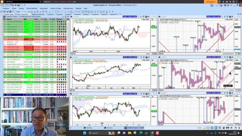This screenshot has width=242, height=136.
Task: Click the minus button below top Point & Figure chart
Action: (x=237, y=54)
